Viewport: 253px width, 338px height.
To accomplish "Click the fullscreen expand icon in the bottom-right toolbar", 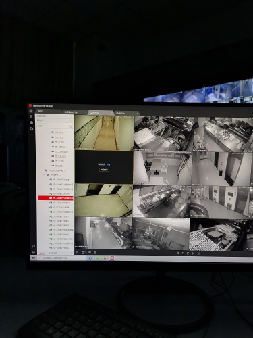I will pos(198,254).
